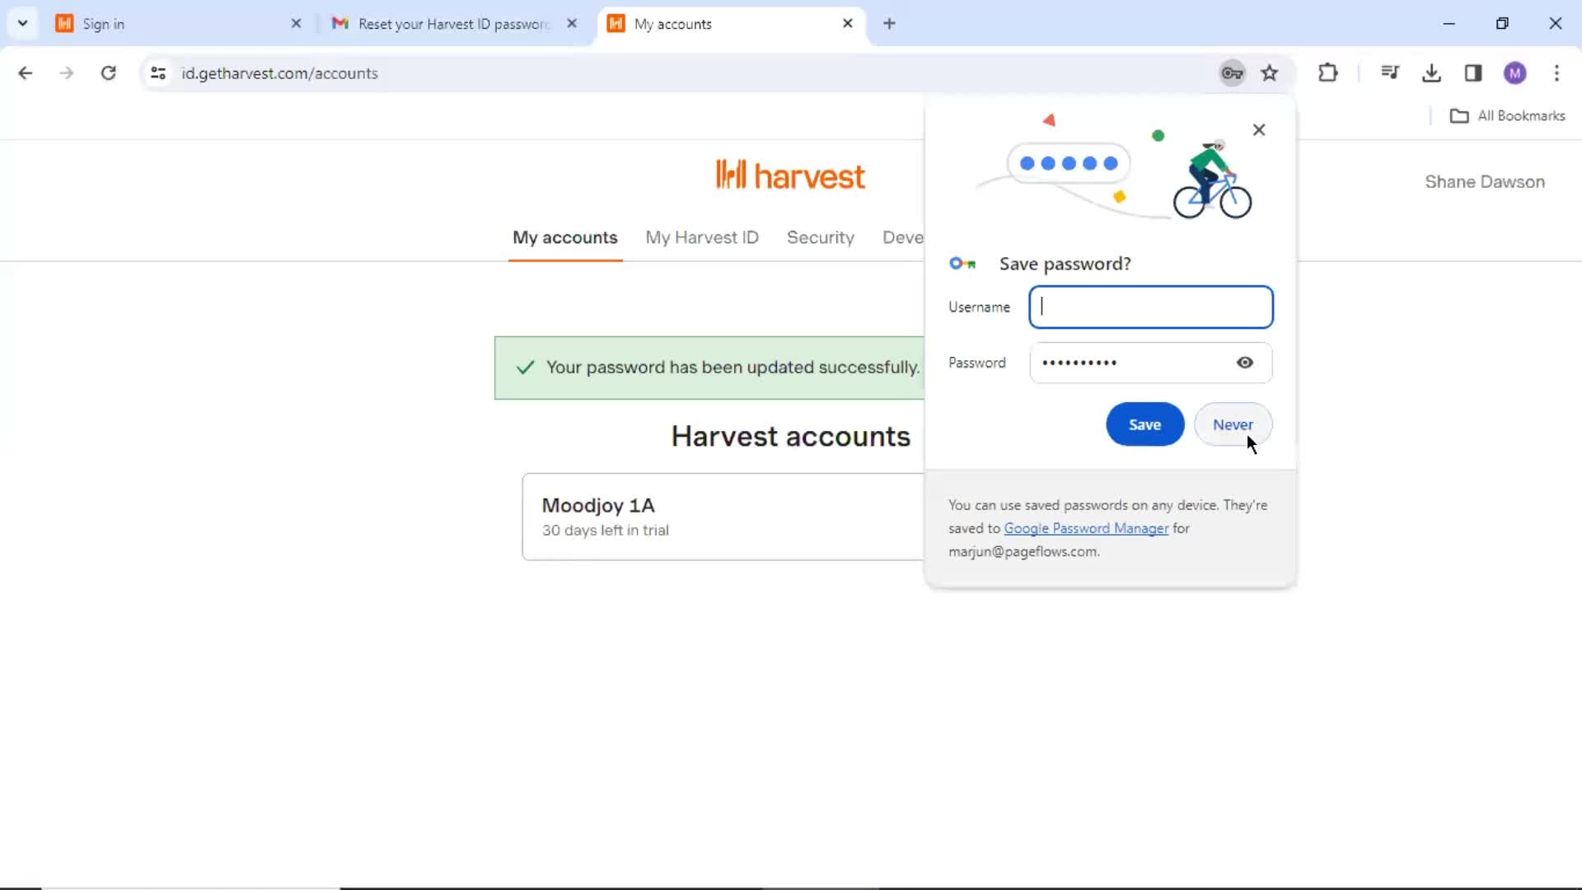Click the back navigation arrow icon
The width and height of the screenshot is (1582, 890).
pos(24,73)
